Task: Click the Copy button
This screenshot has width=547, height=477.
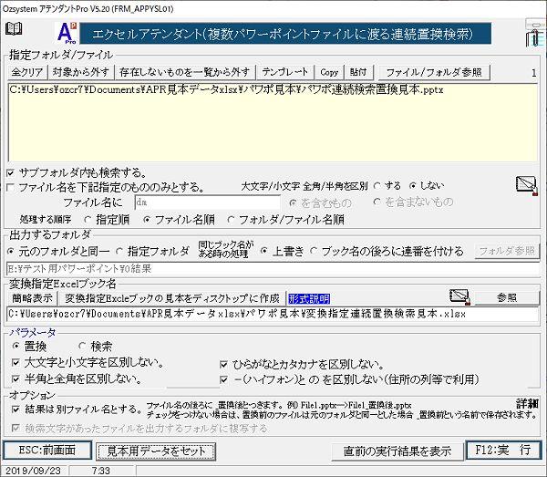Action: pyautogui.click(x=329, y=72)
